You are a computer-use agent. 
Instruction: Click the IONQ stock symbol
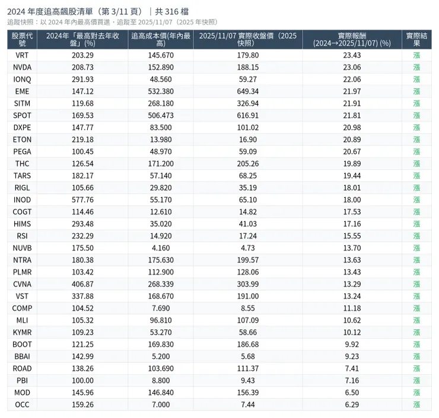(22, 79)
